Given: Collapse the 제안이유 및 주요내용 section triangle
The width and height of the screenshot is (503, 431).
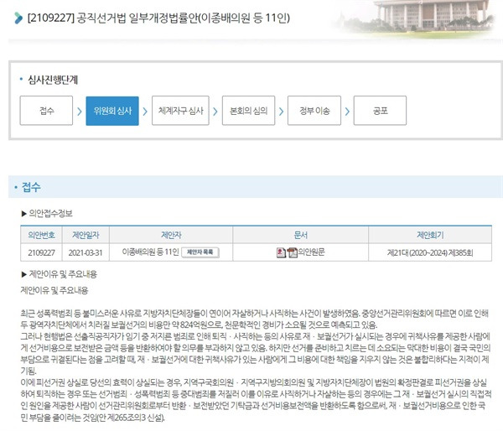Looking at the screenshot, I should [23, 274].
